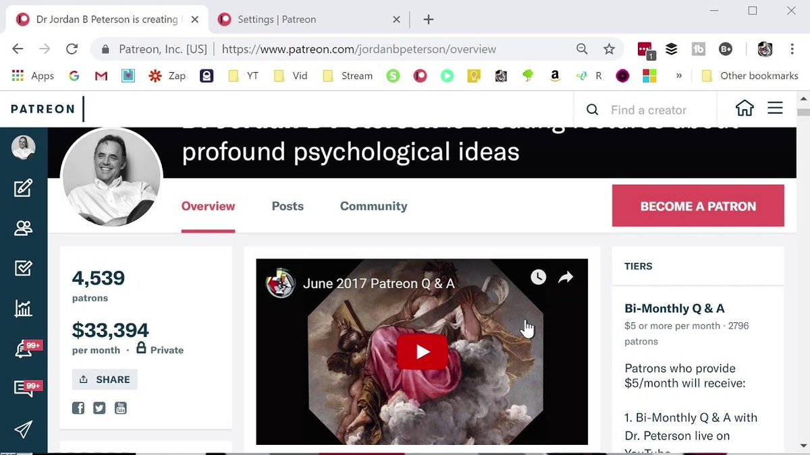Open the Facebook icon under Share
This screenshot has height=455, width=810.
[x=78, y=408]
